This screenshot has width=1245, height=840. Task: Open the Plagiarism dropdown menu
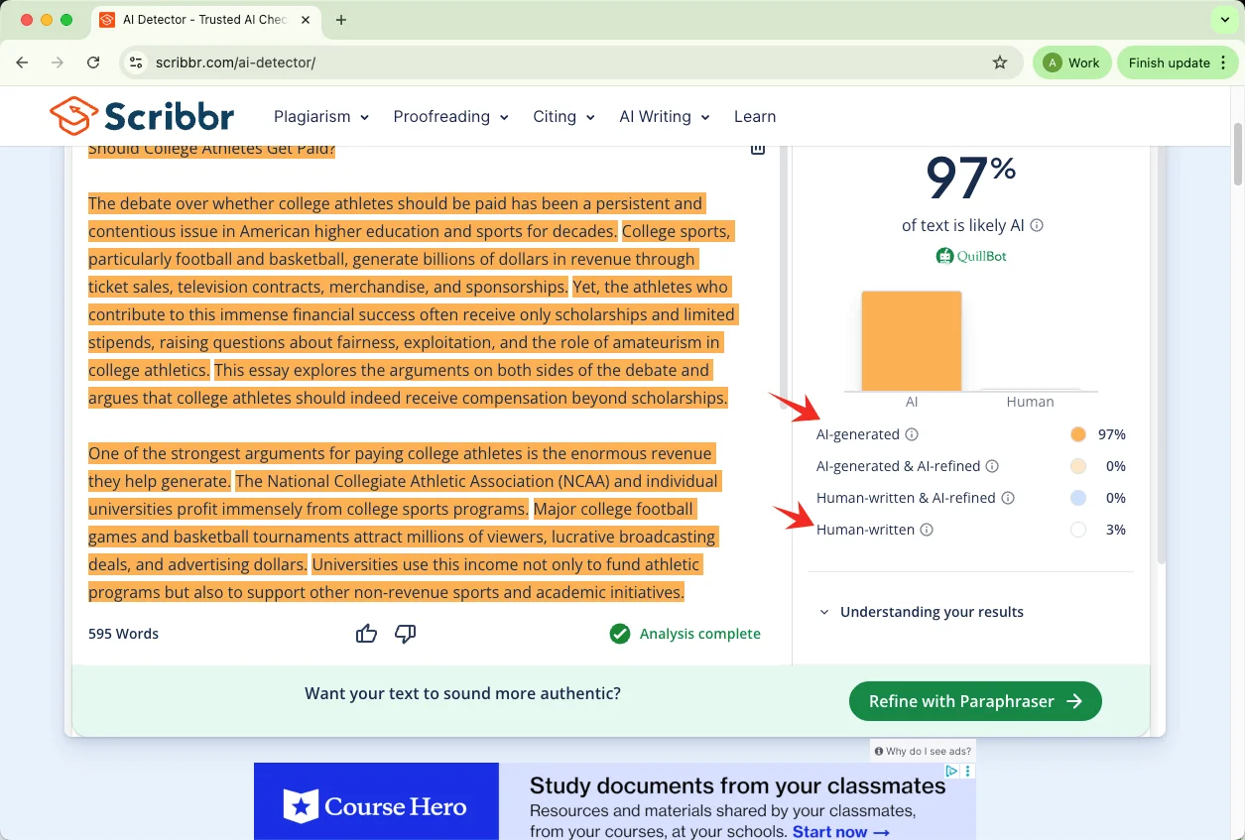321,116
